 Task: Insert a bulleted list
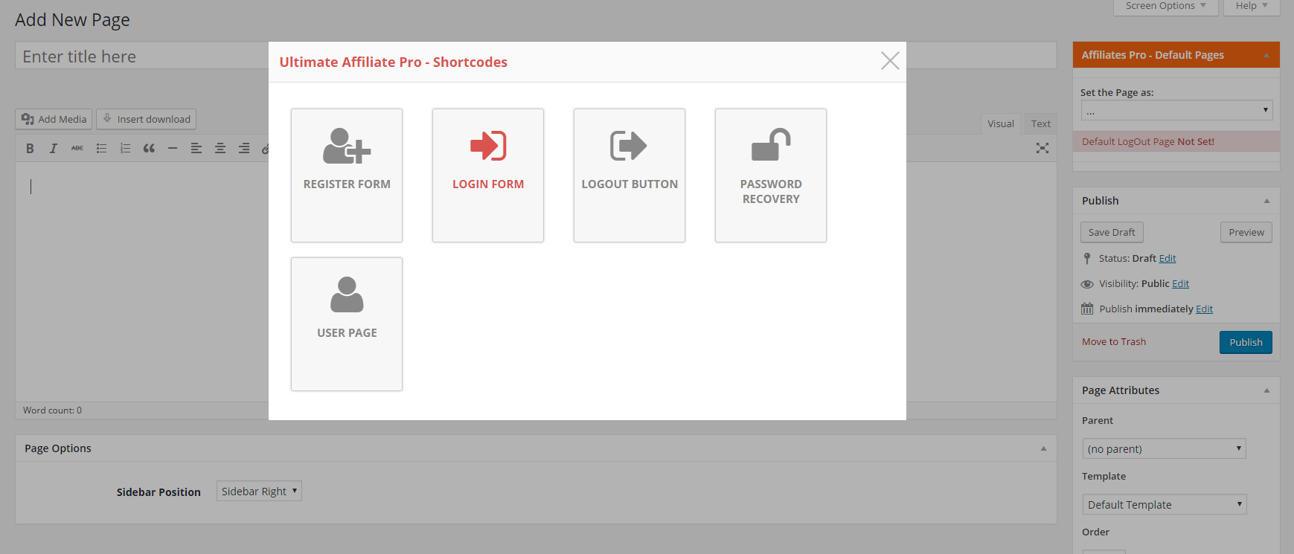click(x=101, y=149)
